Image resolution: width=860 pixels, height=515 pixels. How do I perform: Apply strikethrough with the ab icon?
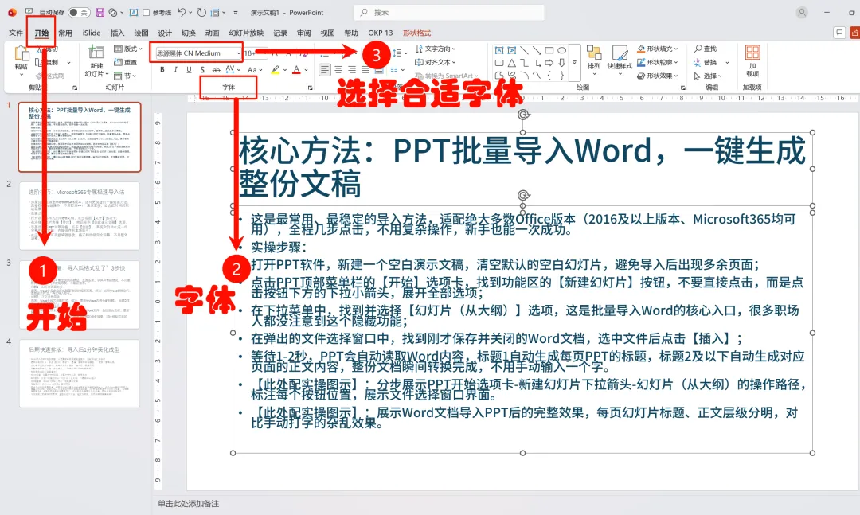point(216,70)
